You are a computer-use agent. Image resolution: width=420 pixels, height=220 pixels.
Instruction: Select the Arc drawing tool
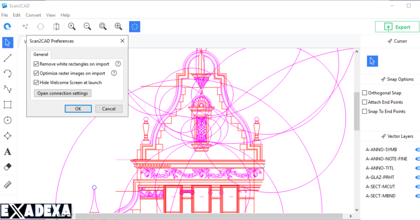pyautogui.click(x=8, y=73)
